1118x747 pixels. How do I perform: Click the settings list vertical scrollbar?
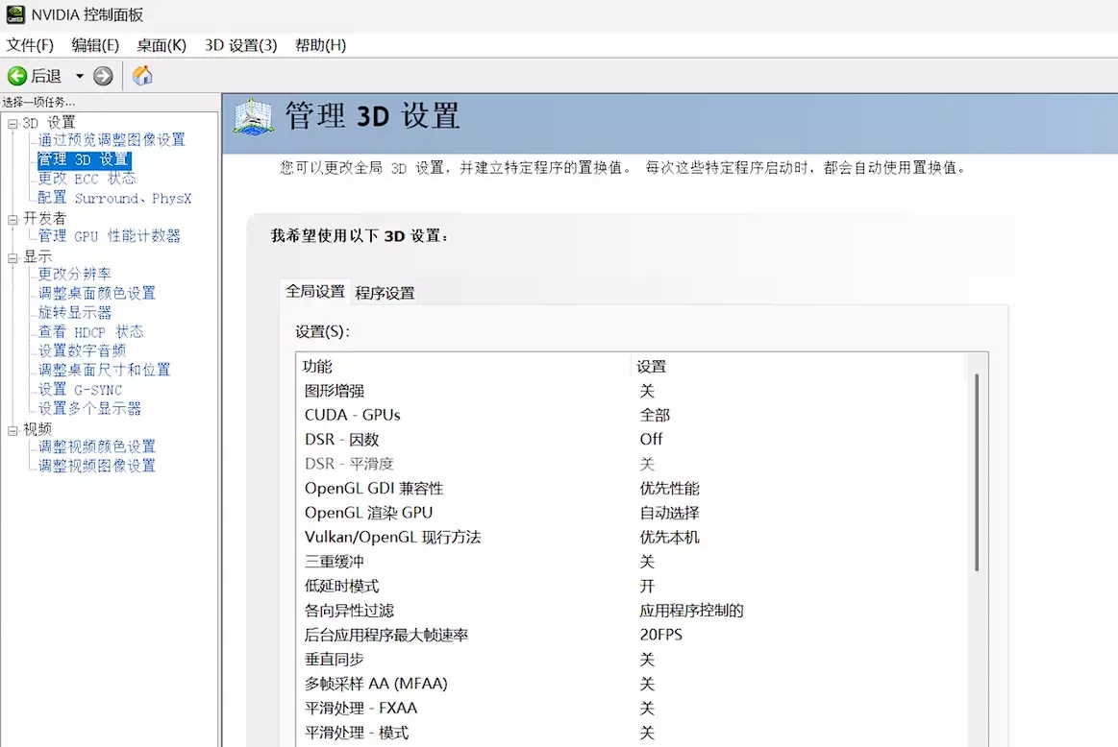point(977,472)
